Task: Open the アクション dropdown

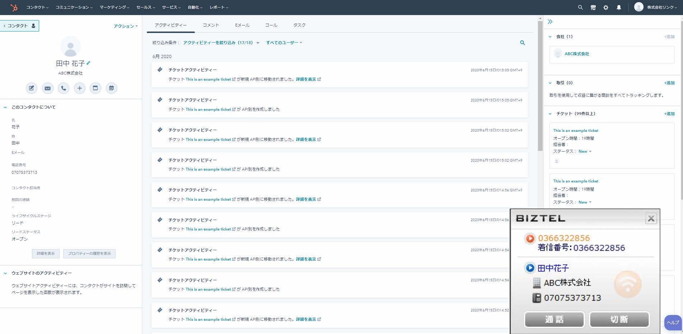Action: (126, 26)
